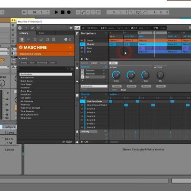Stop playback in Ableton transport
191x191 pixels.
point(63,12)
